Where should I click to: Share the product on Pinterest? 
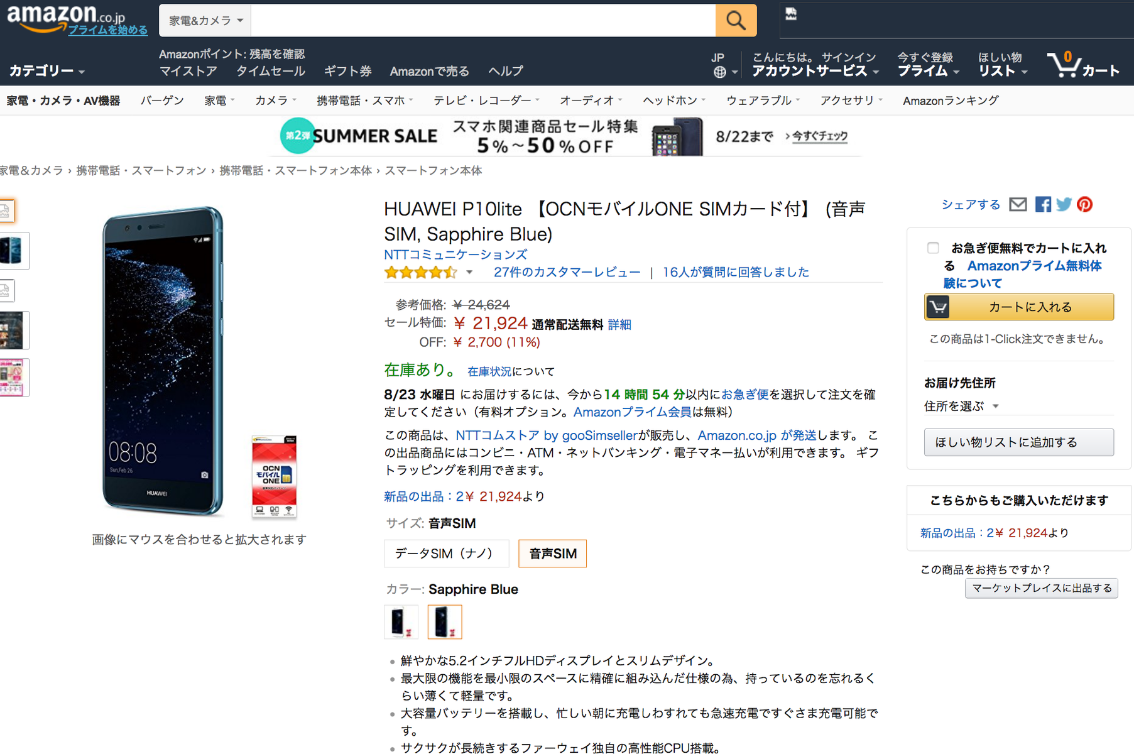click(1085, 204)
